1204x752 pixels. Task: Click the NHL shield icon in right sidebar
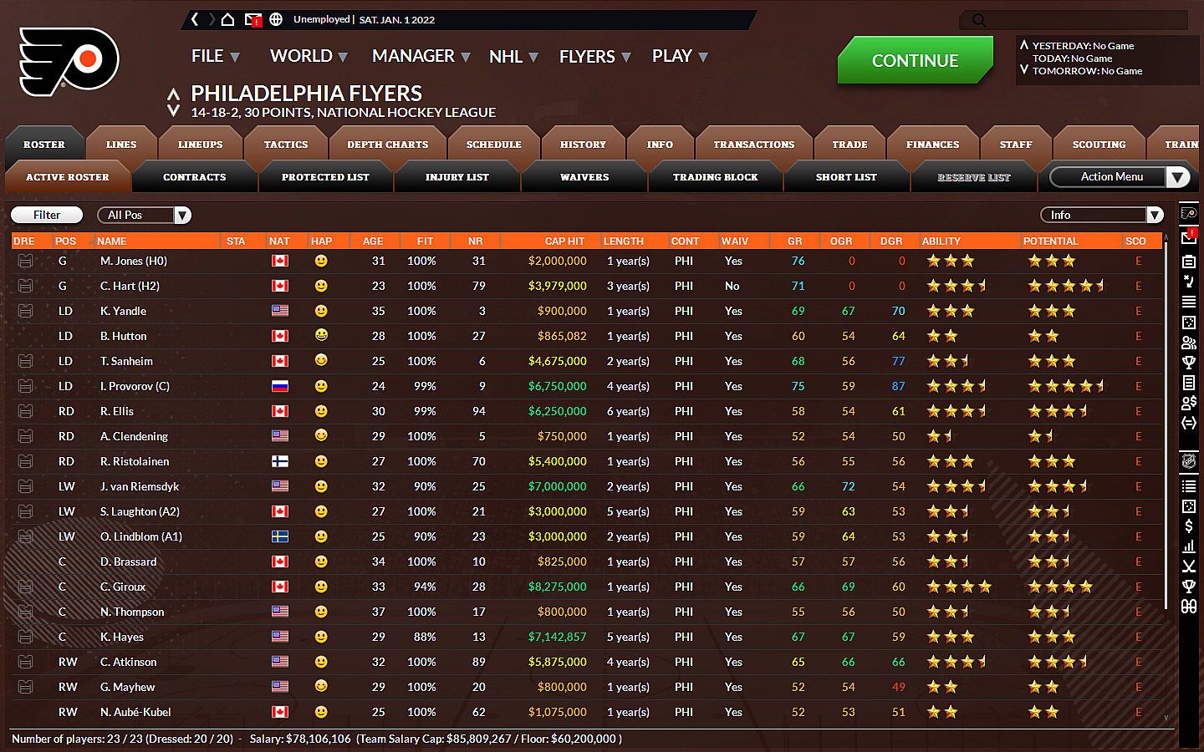coord(1188,461)
